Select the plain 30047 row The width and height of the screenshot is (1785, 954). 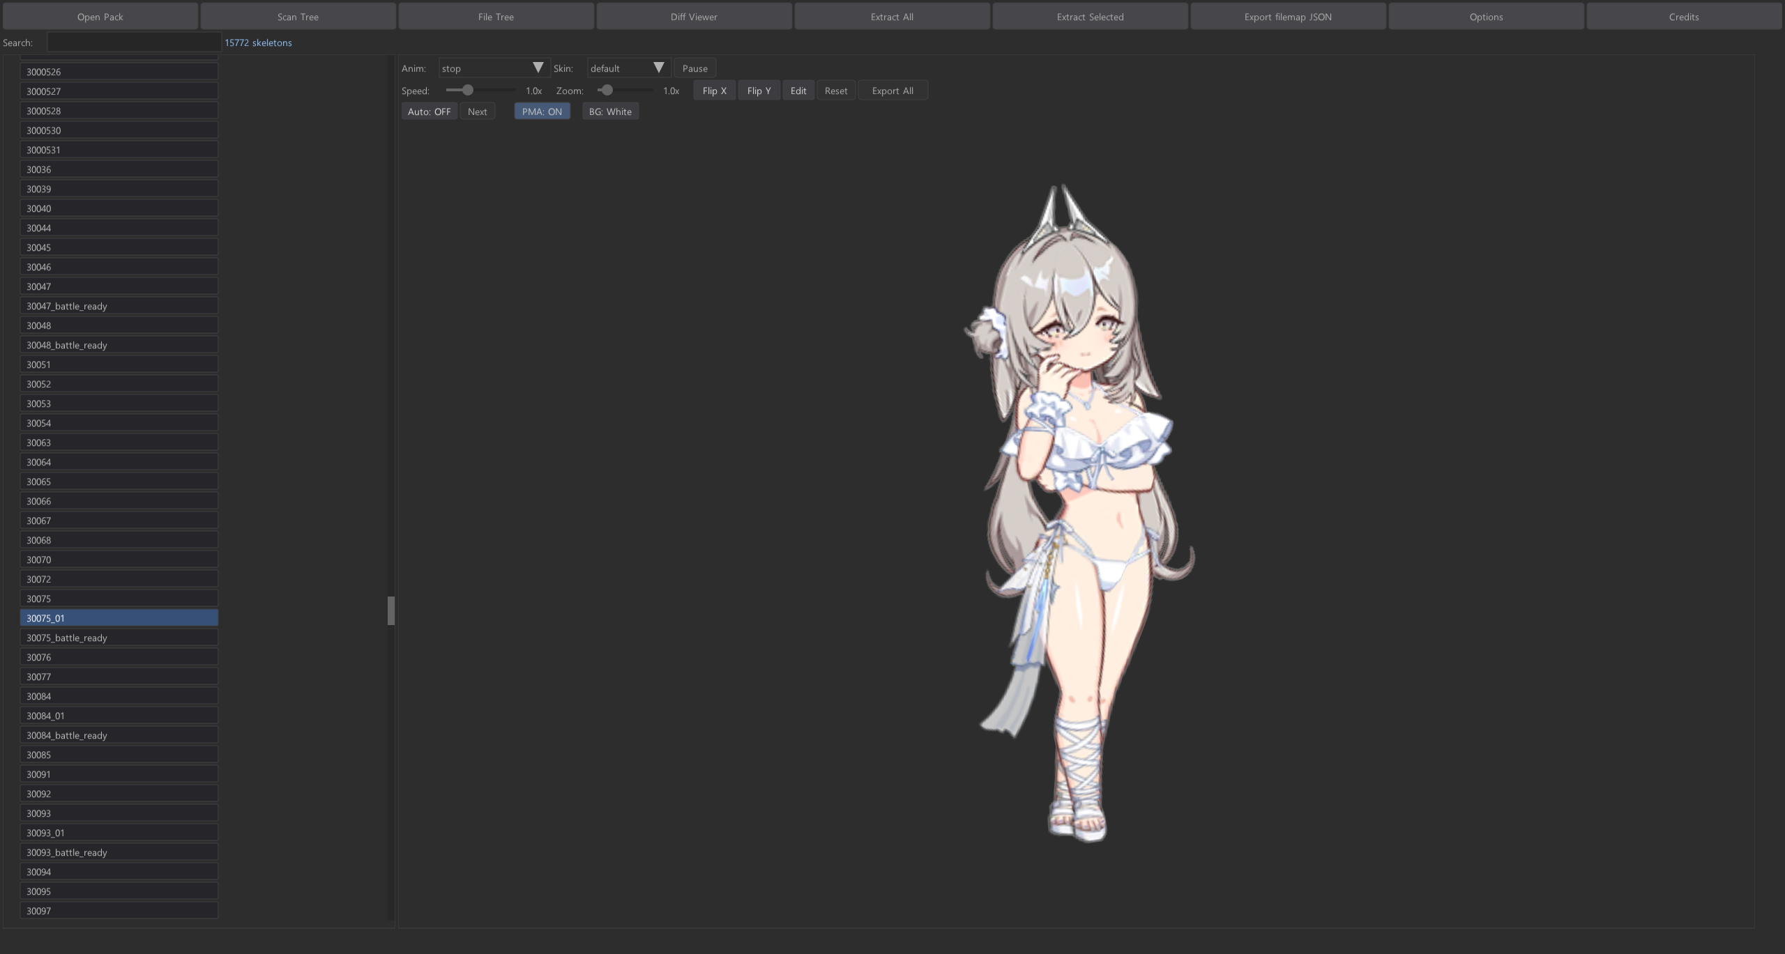coord(119,286)
